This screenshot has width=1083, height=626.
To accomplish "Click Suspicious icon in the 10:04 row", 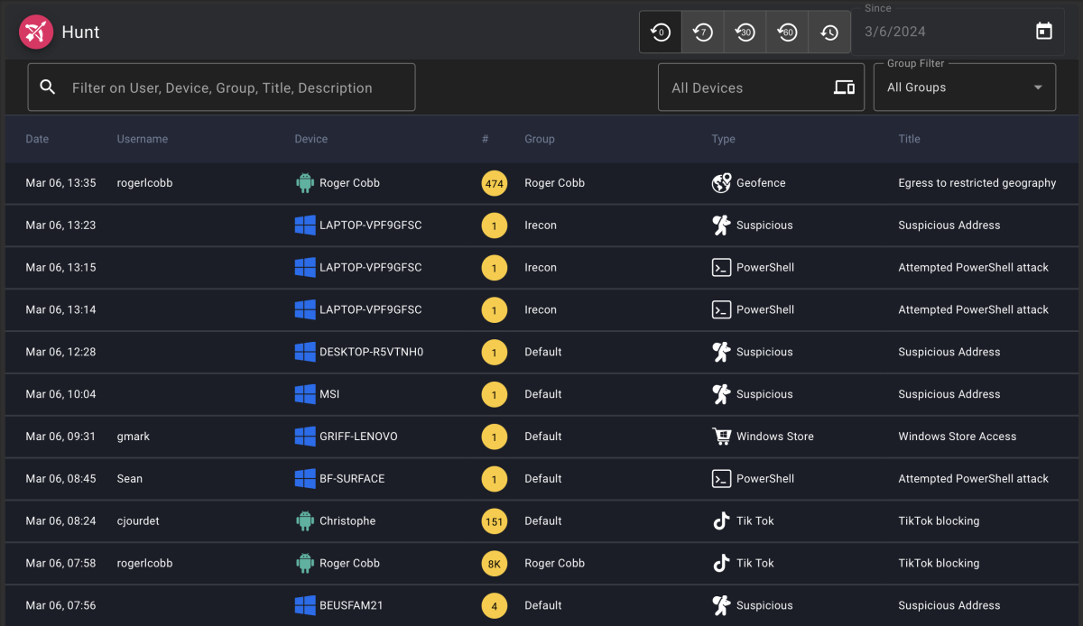I will coord(721,394).
